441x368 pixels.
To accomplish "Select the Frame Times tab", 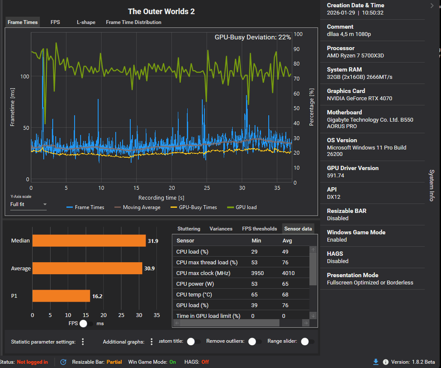I will tap(22, 22).
